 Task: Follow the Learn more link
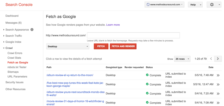(x=113, y=25)
